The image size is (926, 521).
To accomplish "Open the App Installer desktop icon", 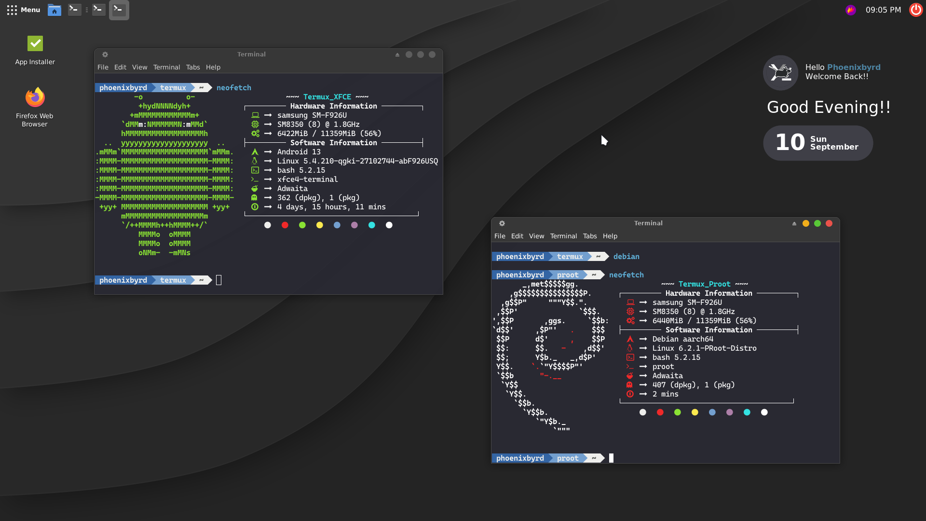I will point(35,44).
